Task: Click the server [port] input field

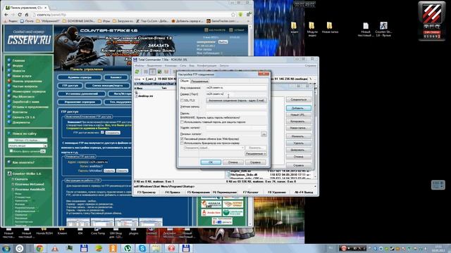Action: pyautogui.click(x=236, y=93)
